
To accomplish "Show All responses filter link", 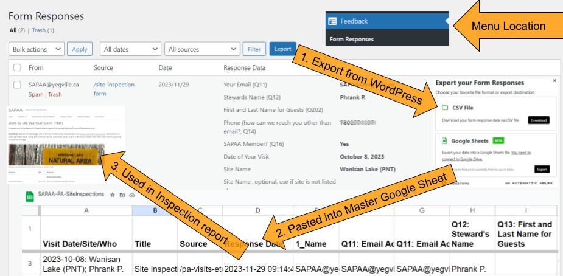I will [x=13, y=30].
